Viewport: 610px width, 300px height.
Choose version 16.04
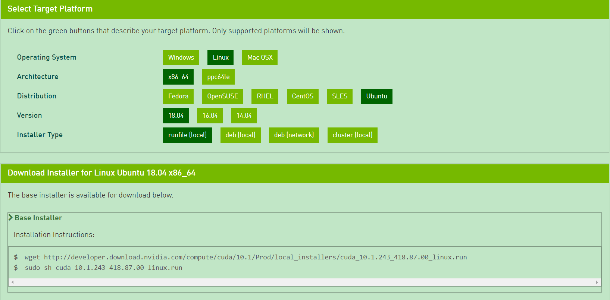210,116
